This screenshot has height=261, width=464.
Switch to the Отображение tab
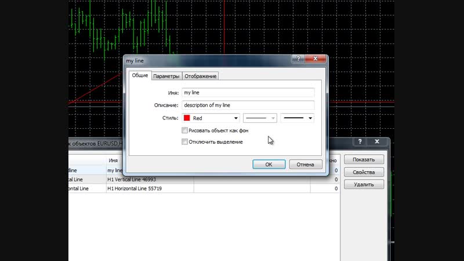(201, 76)
